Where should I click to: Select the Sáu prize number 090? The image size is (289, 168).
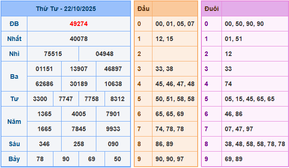(113, 144)
